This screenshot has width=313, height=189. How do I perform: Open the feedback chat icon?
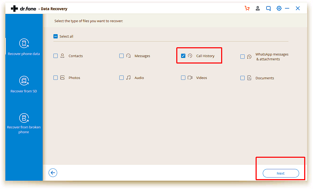coord(268,8)
